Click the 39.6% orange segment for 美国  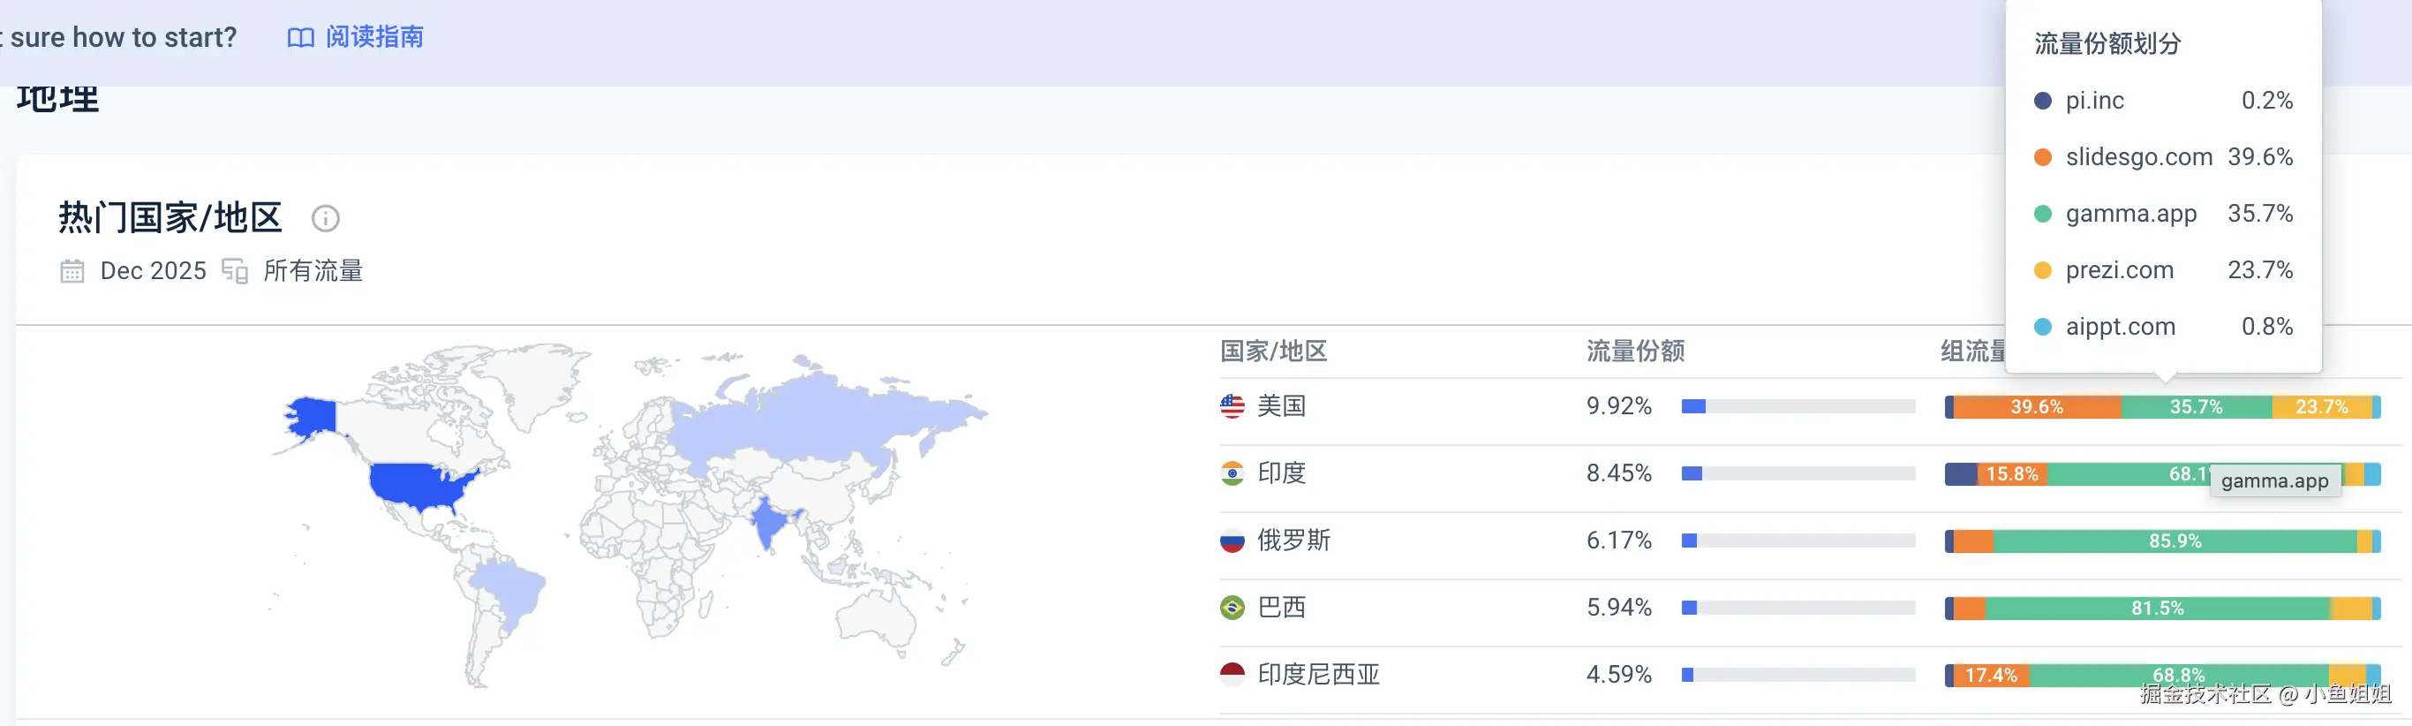coord(2037,406)
